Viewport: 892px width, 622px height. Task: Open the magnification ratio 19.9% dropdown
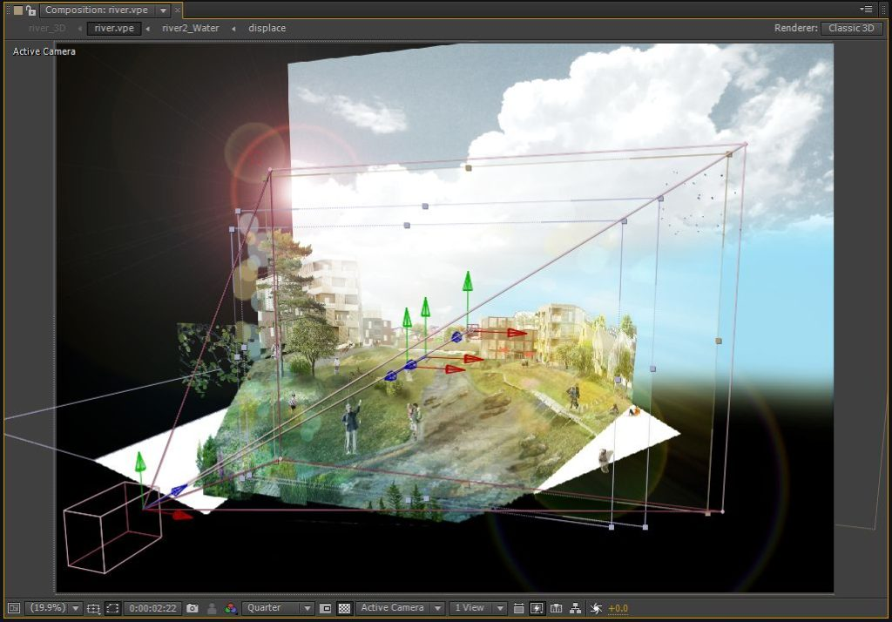(54, 608)
